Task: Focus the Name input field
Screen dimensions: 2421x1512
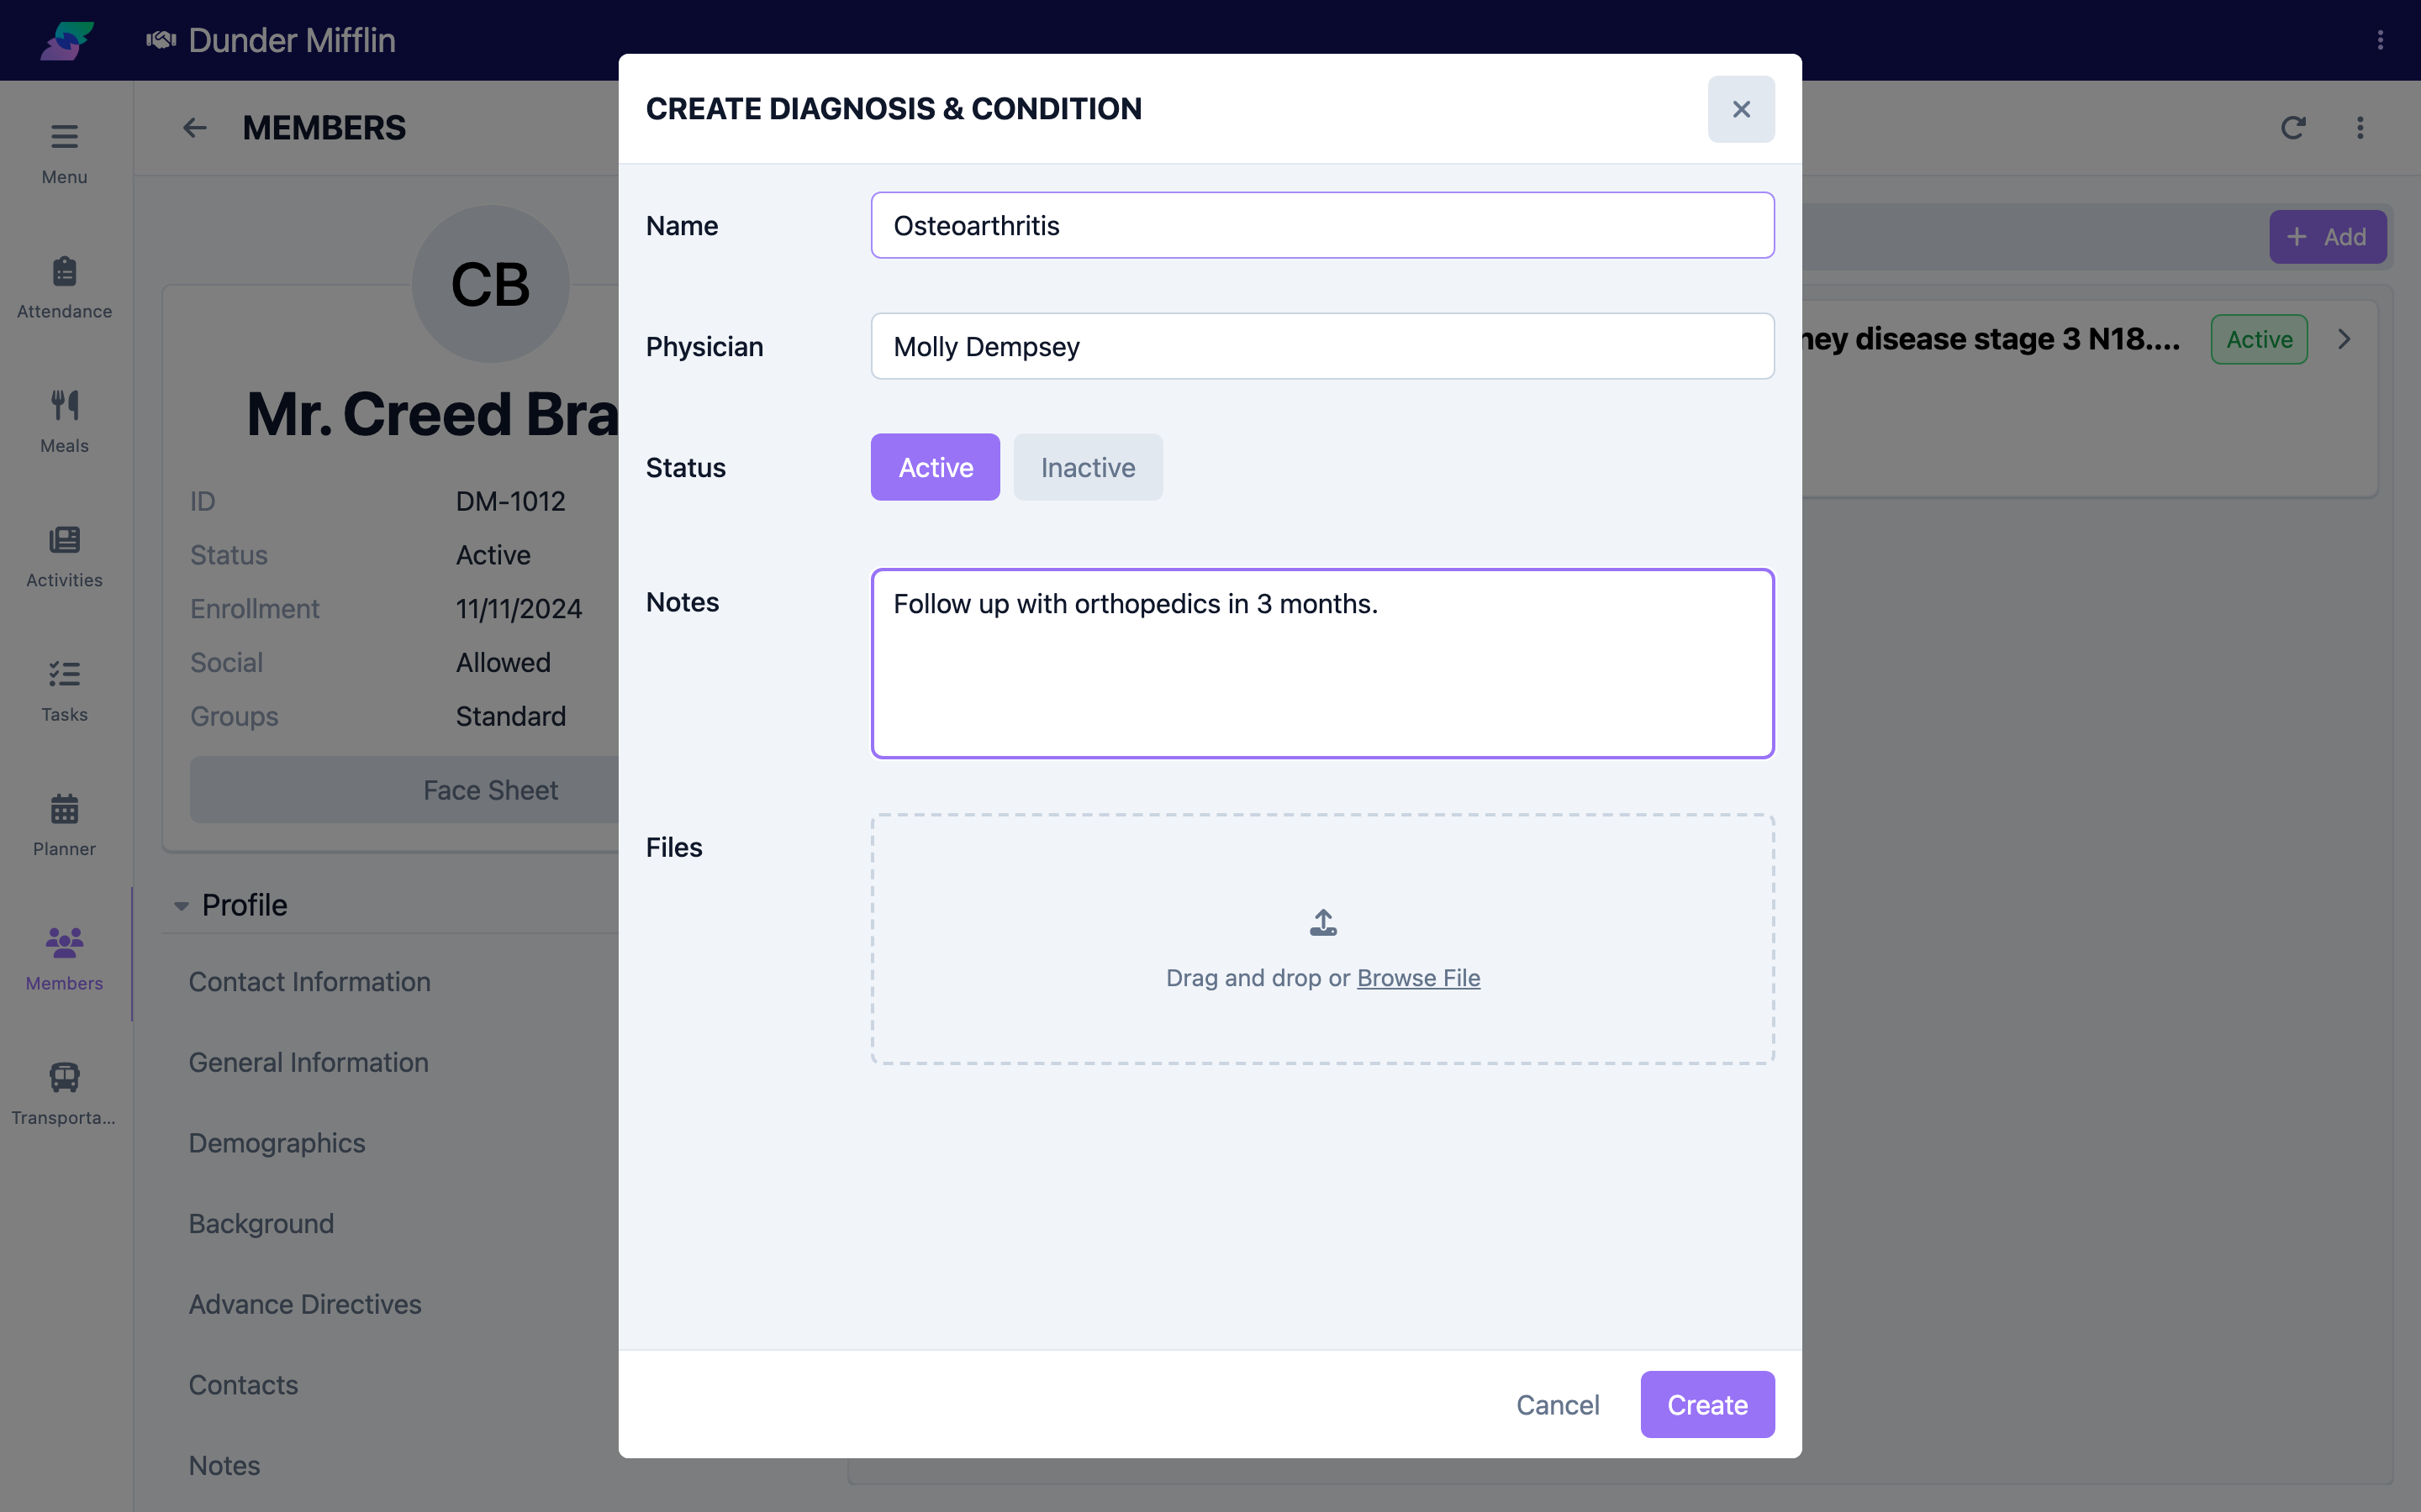Action: point(1322,225)
